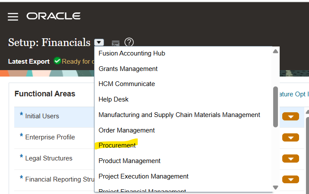Open Enterprise Profile orange action dropdown
The width and height of the screenshot is (309, 194).
[290, 137]
